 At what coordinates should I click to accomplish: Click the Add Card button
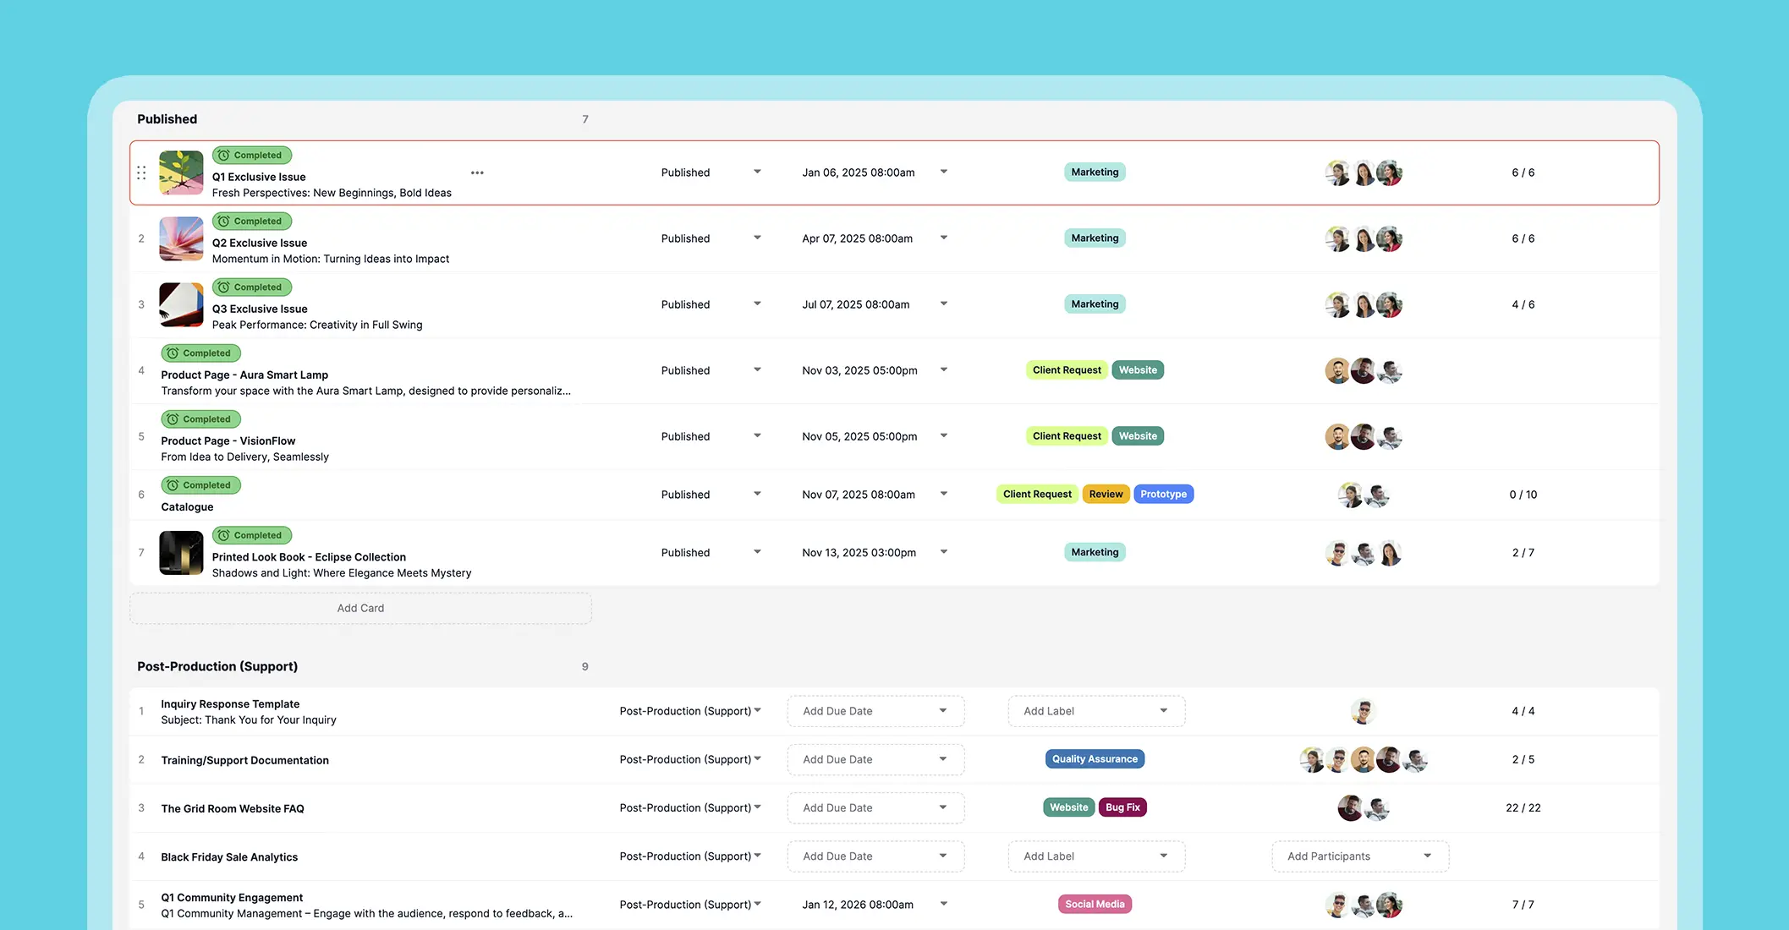click(360, 608)
